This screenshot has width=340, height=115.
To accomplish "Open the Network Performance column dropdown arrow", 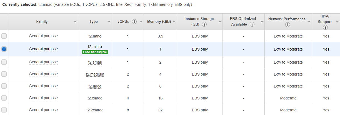I will pyautogui.click(x=309, y=22).
